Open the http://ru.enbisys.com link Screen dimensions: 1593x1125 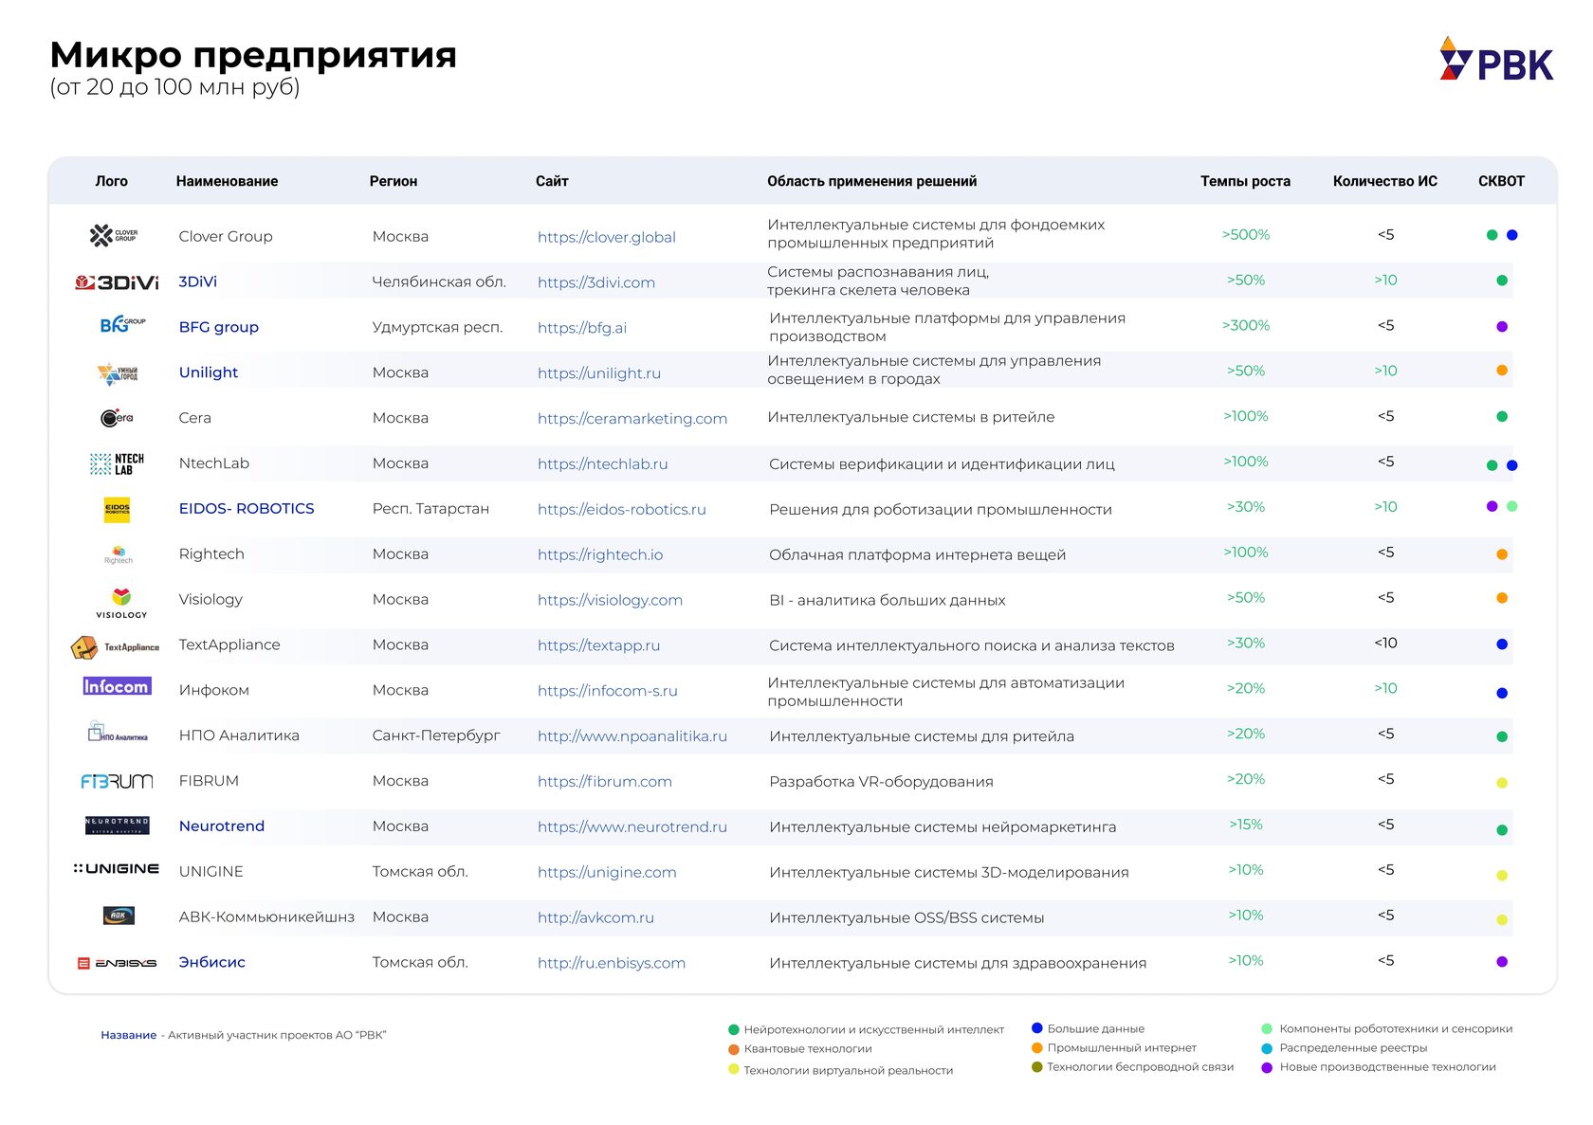[612, 963]
